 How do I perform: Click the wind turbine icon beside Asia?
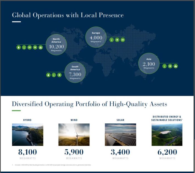(x=165, y=66)
